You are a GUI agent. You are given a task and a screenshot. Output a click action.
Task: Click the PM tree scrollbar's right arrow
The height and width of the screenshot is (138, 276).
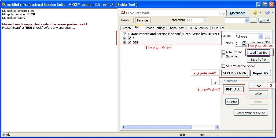click(x=217, y=127)
